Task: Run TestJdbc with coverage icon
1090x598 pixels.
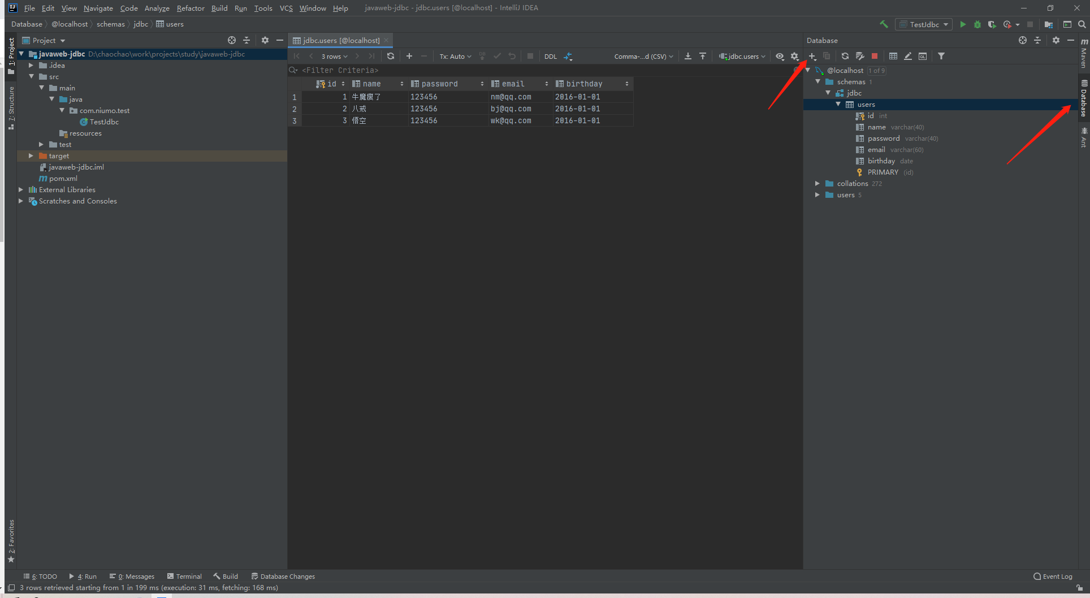Action: (992, 24)
